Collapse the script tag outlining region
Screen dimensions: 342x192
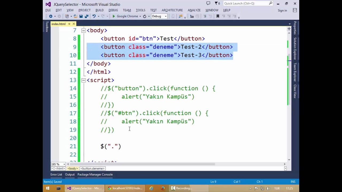pyautogui.click(x=83, y=80)
